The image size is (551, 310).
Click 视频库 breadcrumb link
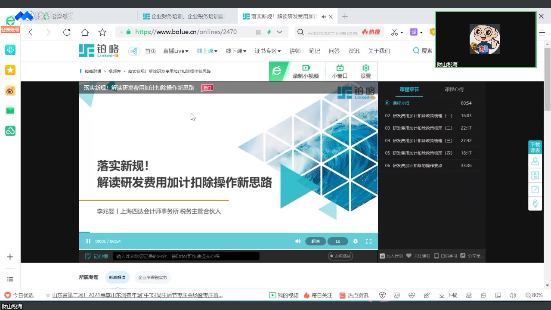115,71
